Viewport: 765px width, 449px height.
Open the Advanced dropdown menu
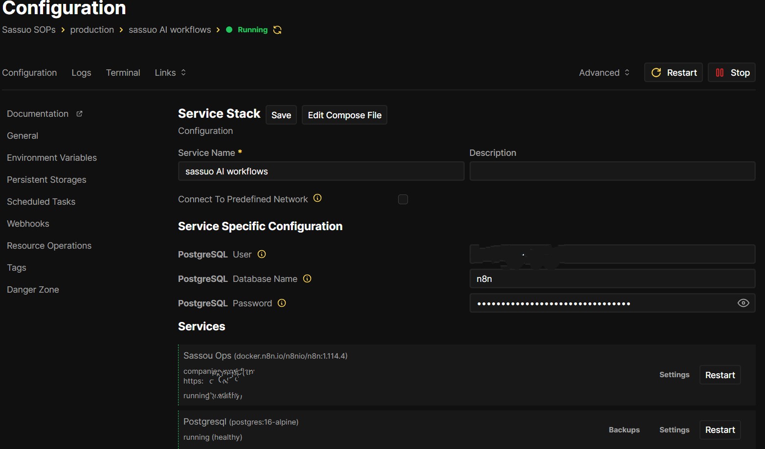point(604,73)
